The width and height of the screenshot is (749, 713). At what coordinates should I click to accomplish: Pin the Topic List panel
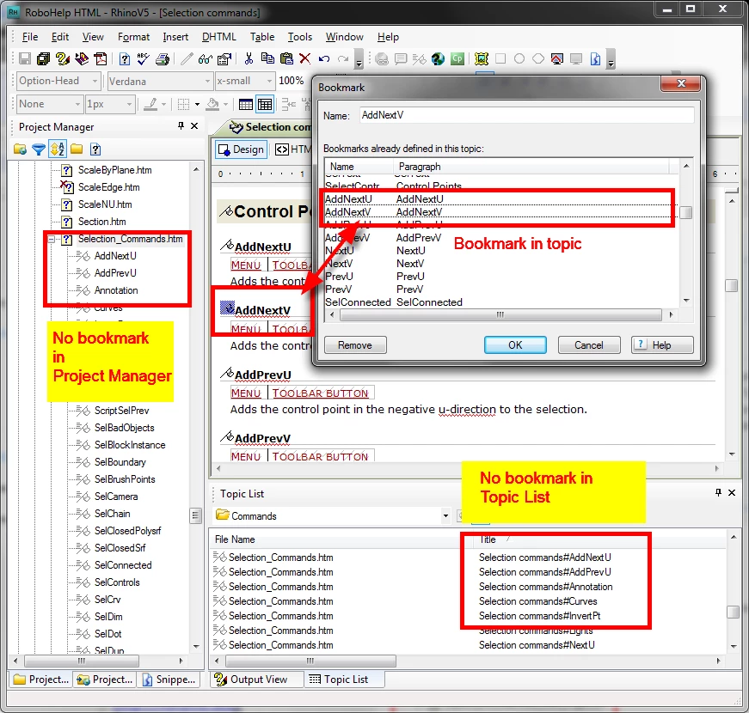[x=718, y=492]
